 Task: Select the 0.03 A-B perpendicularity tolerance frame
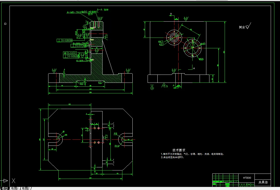pyautogui.click(x=79, y=46)
